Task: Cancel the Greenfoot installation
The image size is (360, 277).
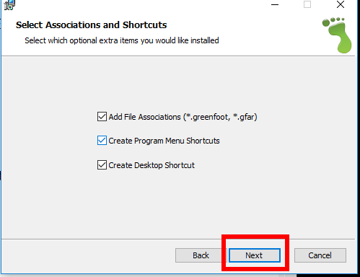Action: click(x=320, y=255)
